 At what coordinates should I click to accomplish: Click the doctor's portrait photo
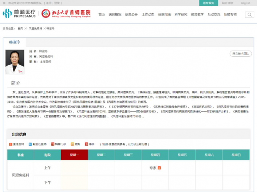click(15, 62)
